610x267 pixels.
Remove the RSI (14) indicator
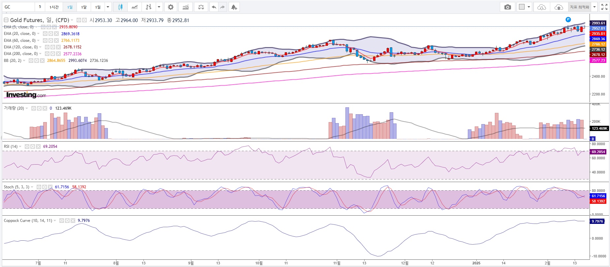click(x=38, y=147)
